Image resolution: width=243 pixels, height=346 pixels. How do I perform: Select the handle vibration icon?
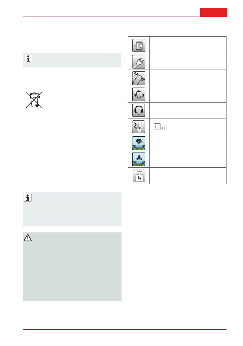[x=139, y=78]
